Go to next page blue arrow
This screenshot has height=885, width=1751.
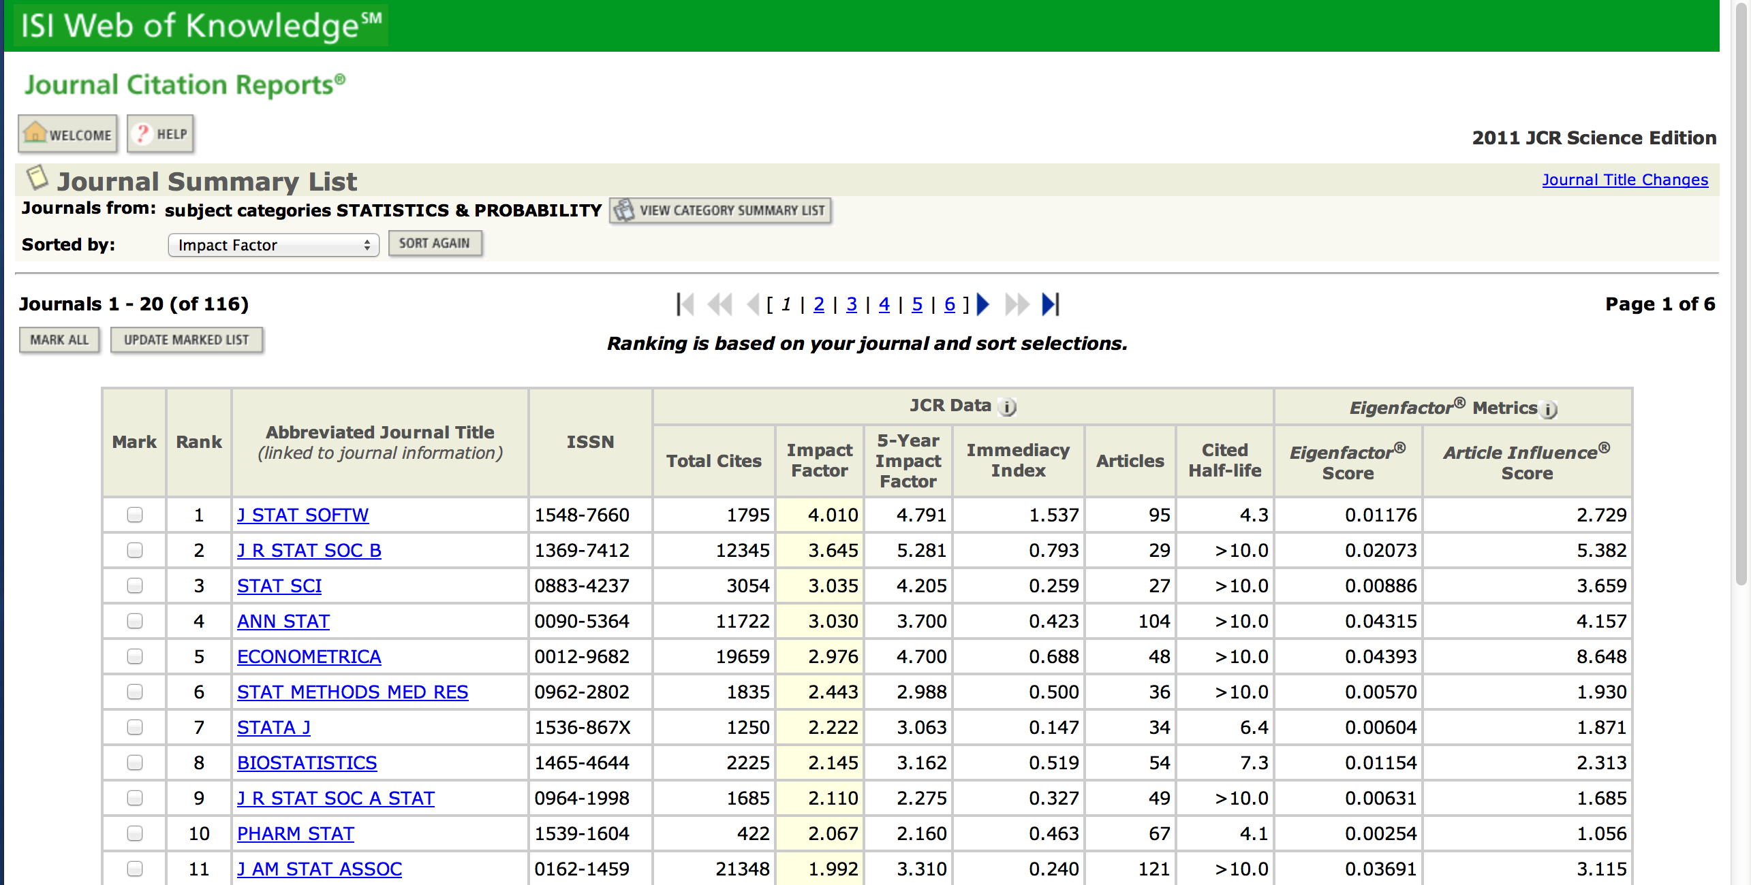point(982,304)
